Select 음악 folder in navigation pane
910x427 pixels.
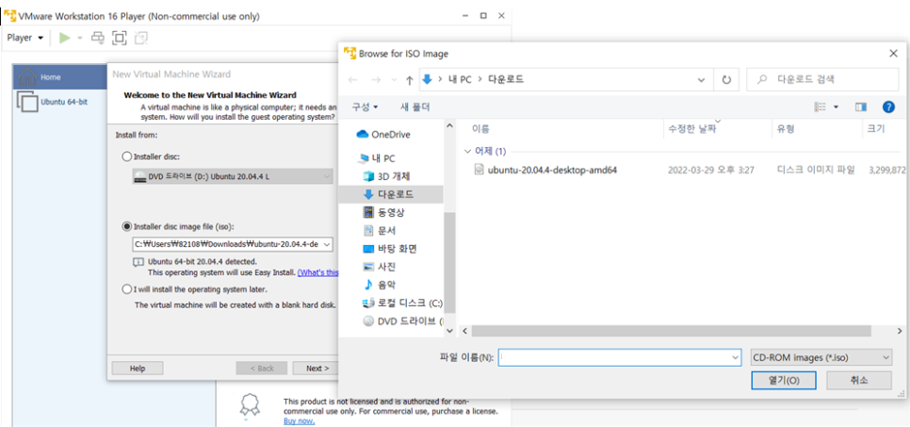click(380, 285)
